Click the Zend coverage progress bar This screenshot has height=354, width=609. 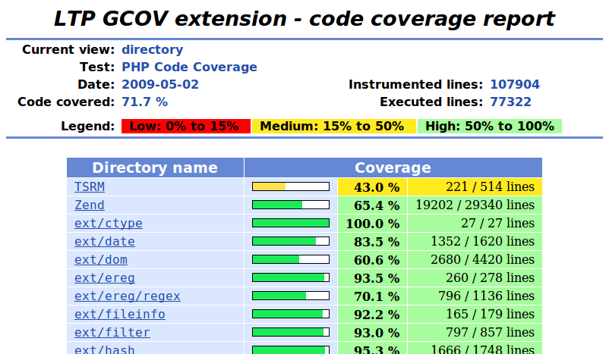[291, 205]
